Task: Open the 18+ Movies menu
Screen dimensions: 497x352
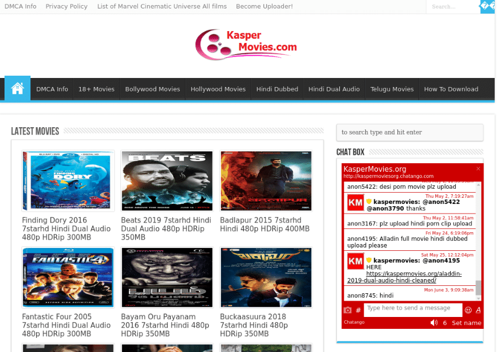Action: click(96, 89)
